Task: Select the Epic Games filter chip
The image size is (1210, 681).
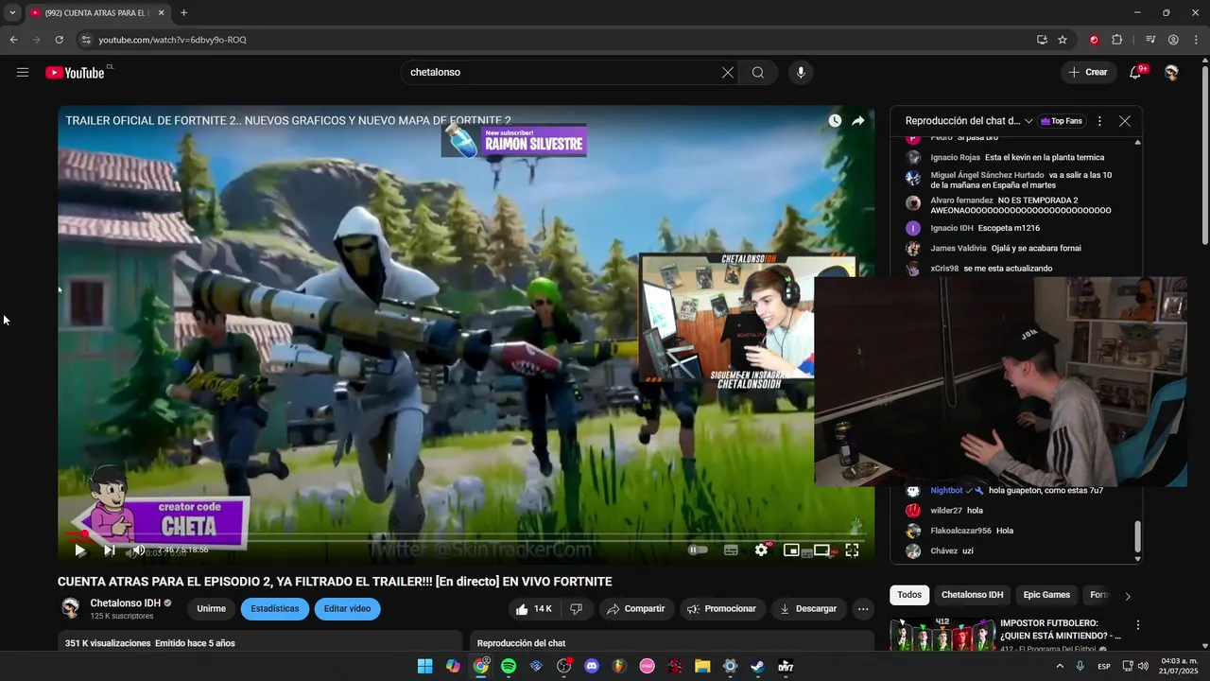Action: 1046,595
